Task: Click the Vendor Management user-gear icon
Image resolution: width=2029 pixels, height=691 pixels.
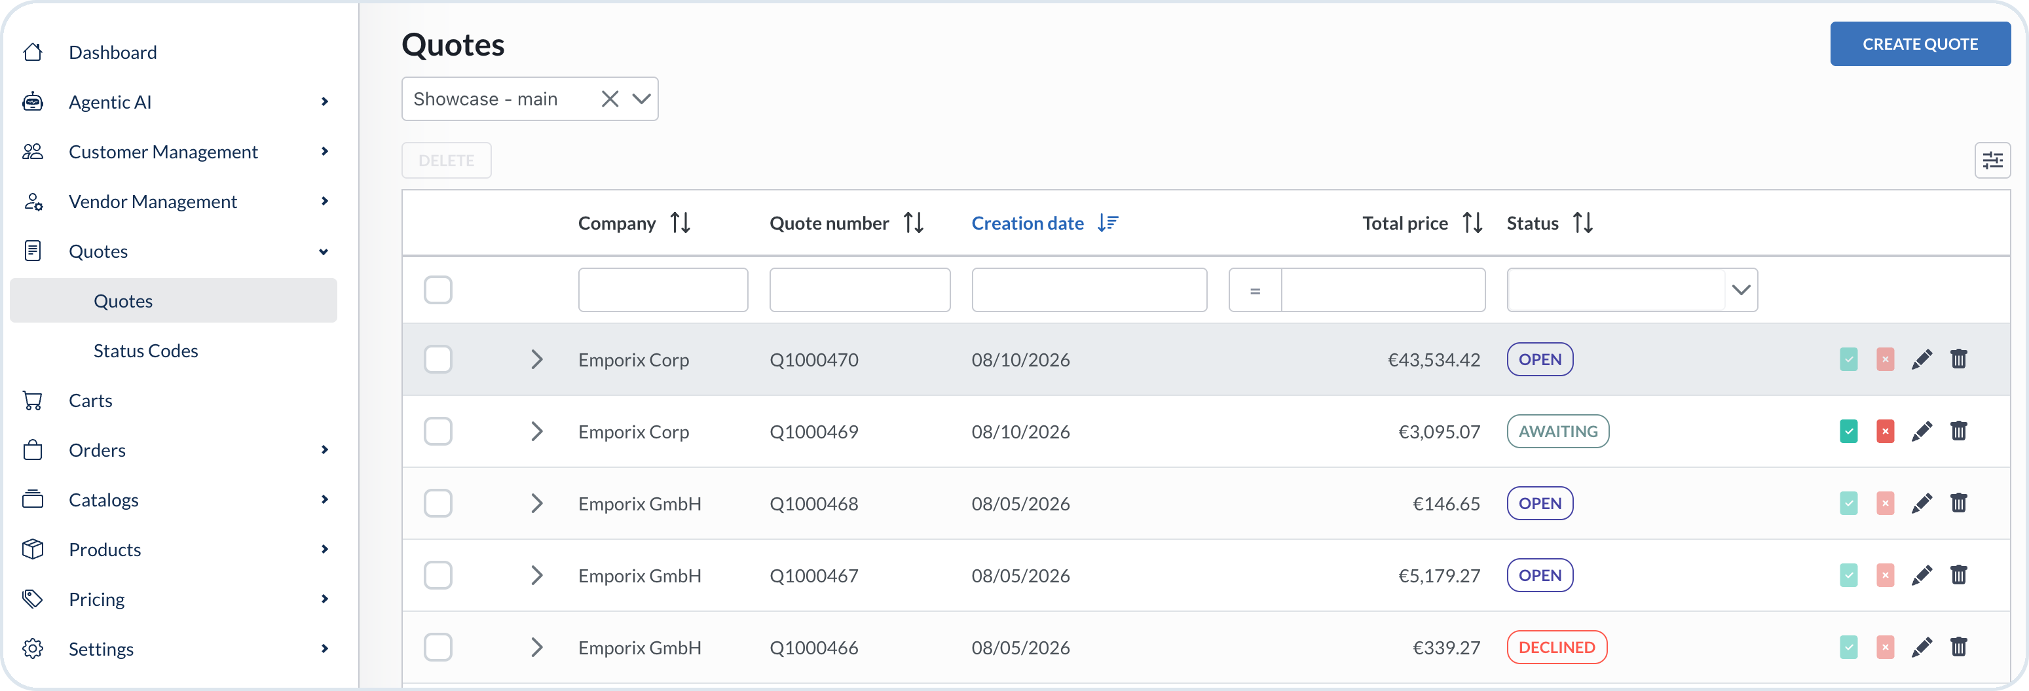Action: coord(32,202)
